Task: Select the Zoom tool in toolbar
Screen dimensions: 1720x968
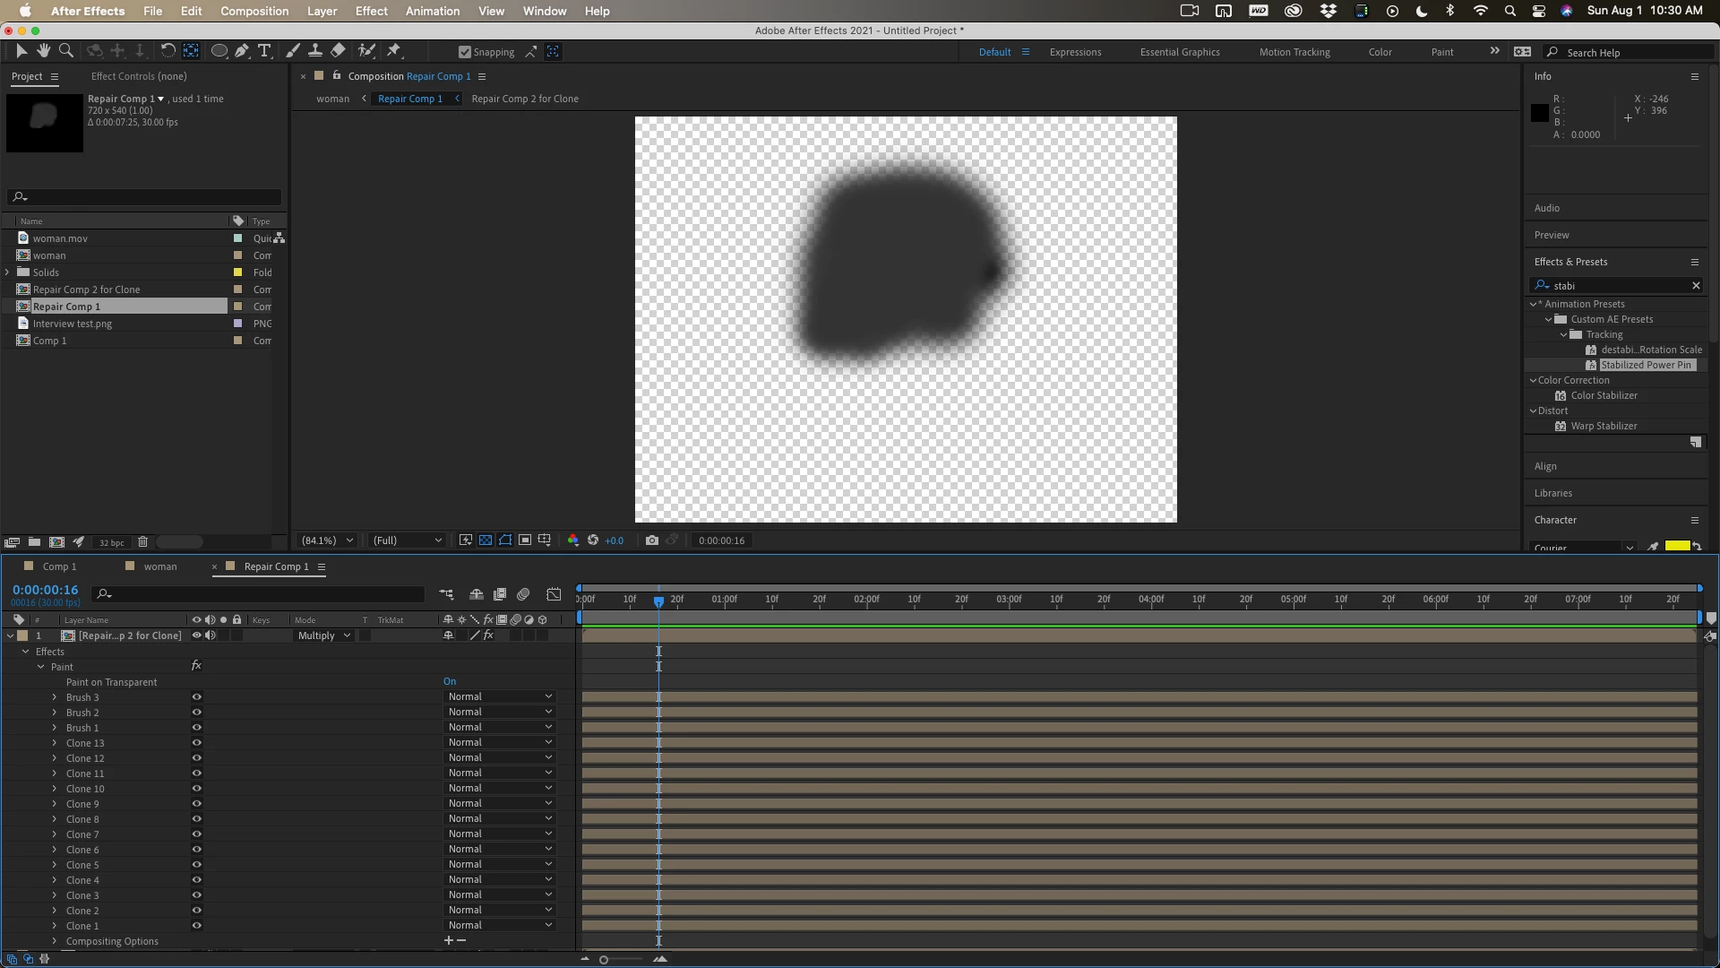Action: tap(65, 51)
